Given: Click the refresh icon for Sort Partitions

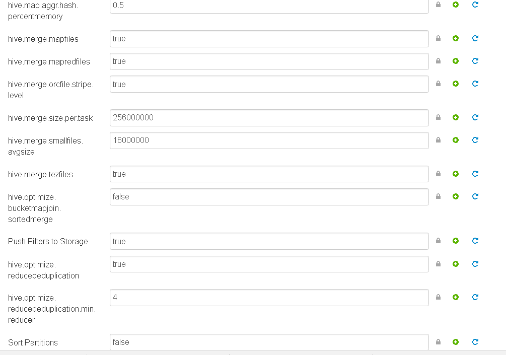Looking at the screenshot, I should pyautogui.click(x=475, y=341).
